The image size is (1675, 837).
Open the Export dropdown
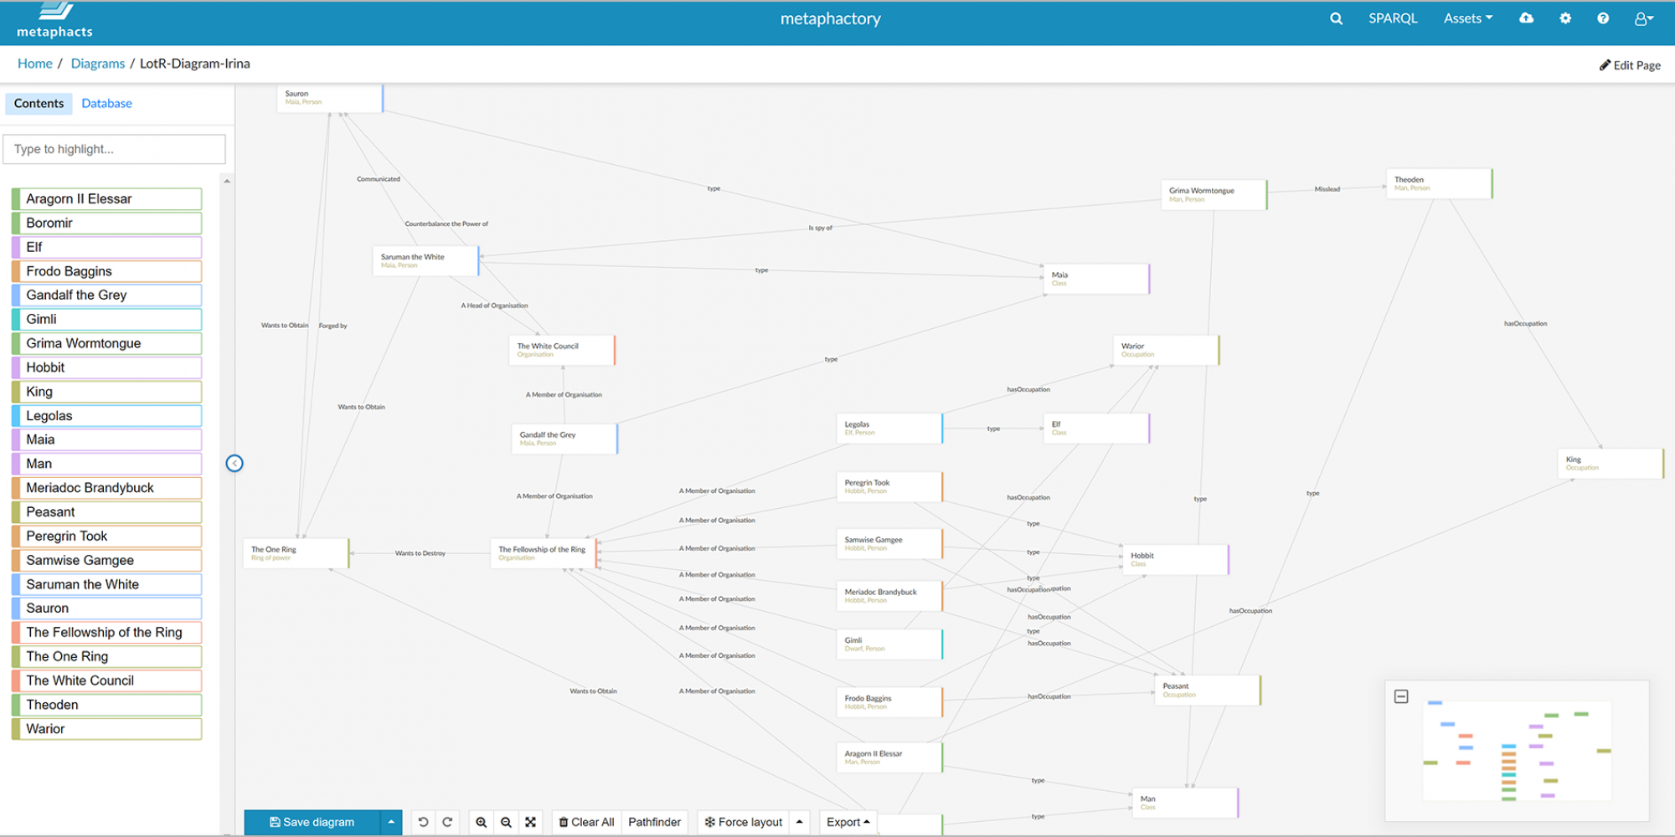pyautogui.click(x=847, y=822)
